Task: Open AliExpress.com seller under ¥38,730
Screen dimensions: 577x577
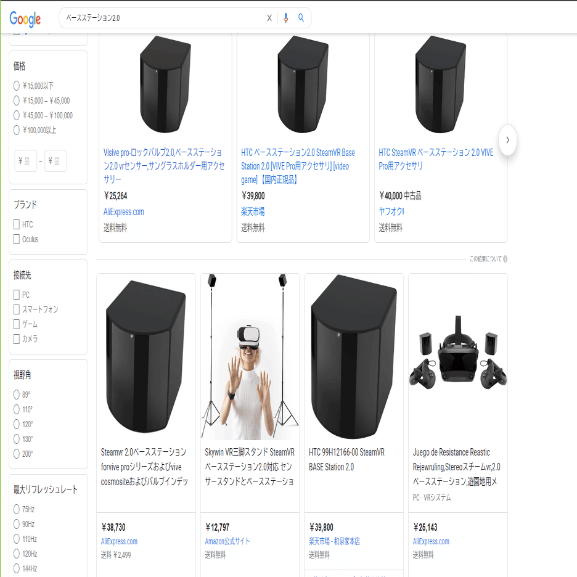Action: (119, 541)
